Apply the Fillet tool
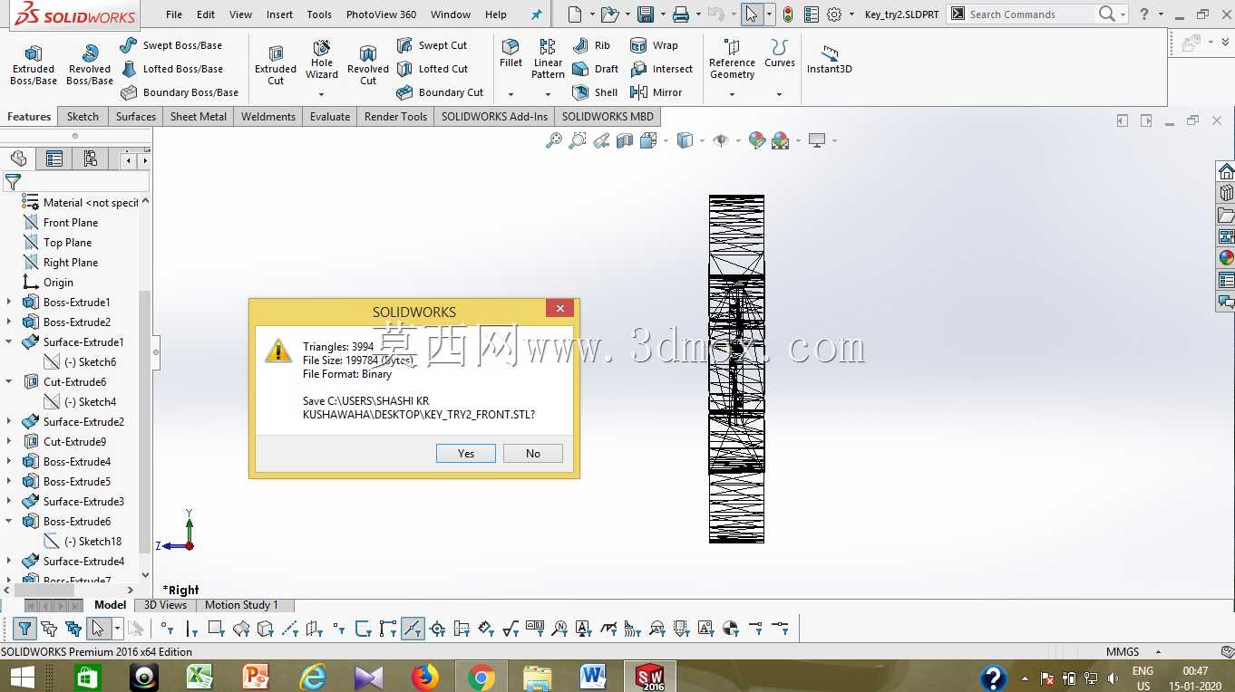 (511, 54)
